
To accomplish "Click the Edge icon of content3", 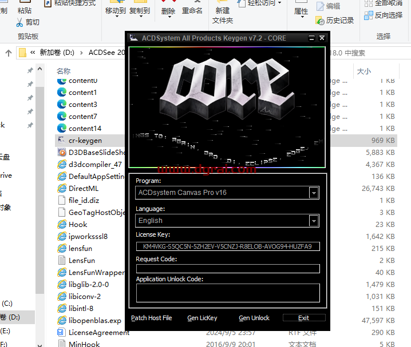I will tap(62, 105).
